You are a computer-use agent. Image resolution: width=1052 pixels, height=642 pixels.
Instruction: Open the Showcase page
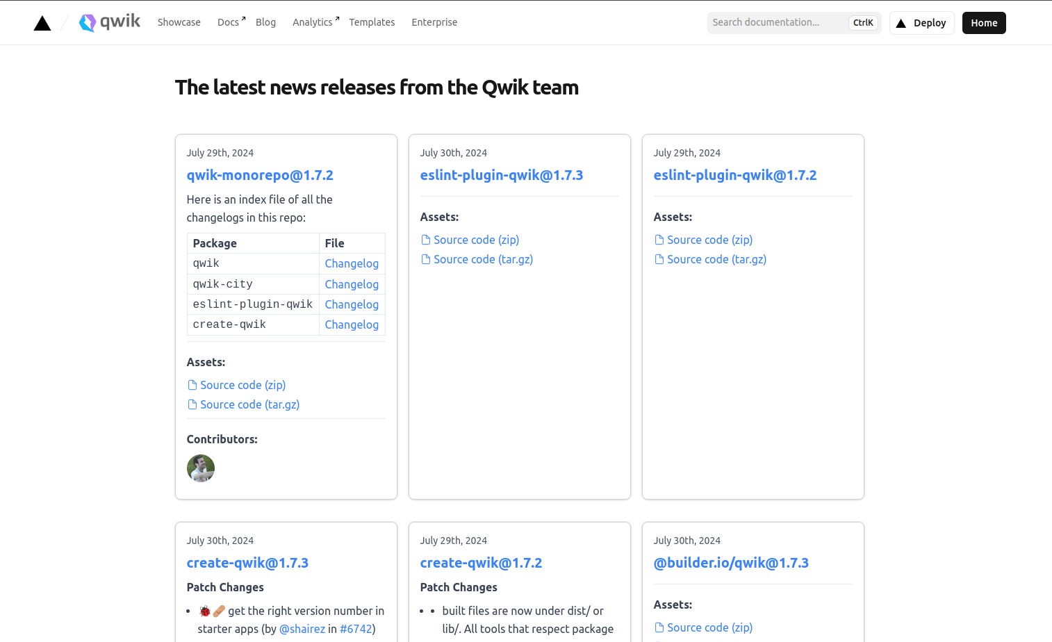179,22
